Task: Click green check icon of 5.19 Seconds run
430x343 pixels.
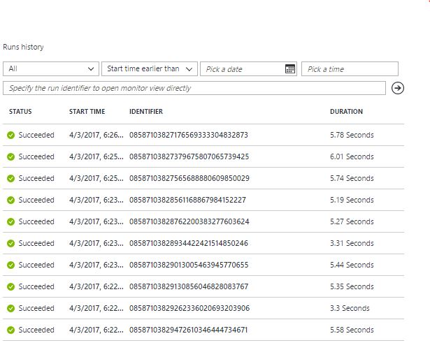Action: pos(10,200)
